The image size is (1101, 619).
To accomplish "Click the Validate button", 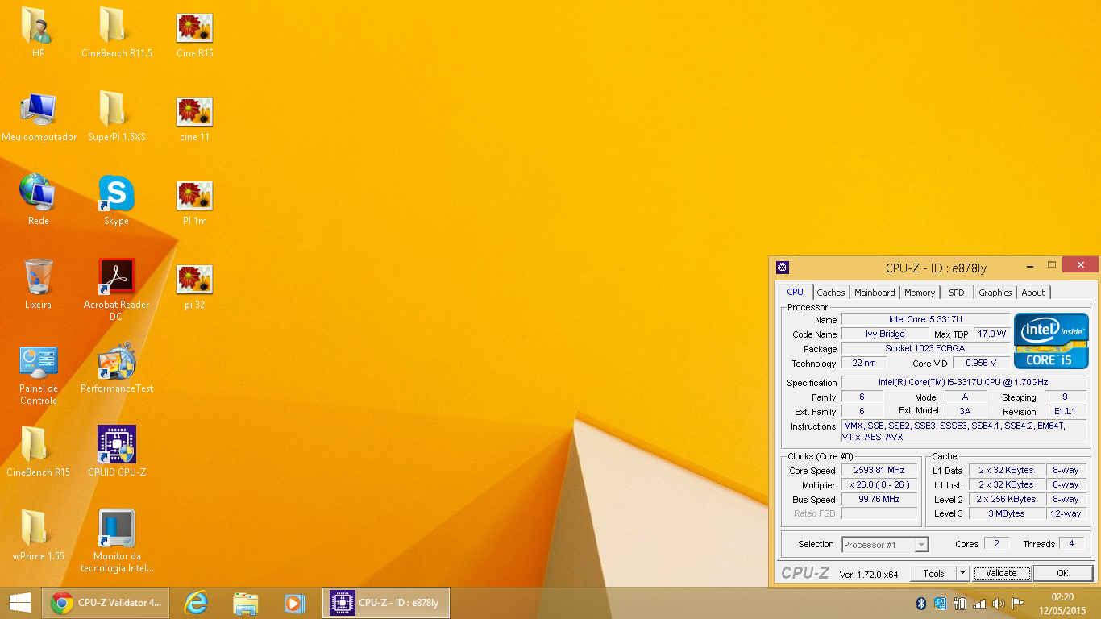I will 1002,573.
